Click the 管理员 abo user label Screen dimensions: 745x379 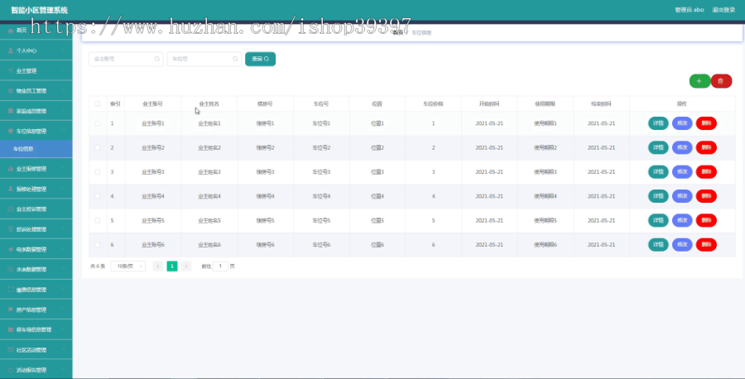(x=690, y=9)
